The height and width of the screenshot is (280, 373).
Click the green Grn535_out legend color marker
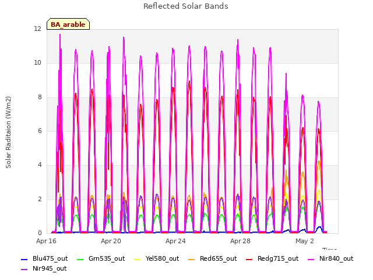[x=80, y=259]
